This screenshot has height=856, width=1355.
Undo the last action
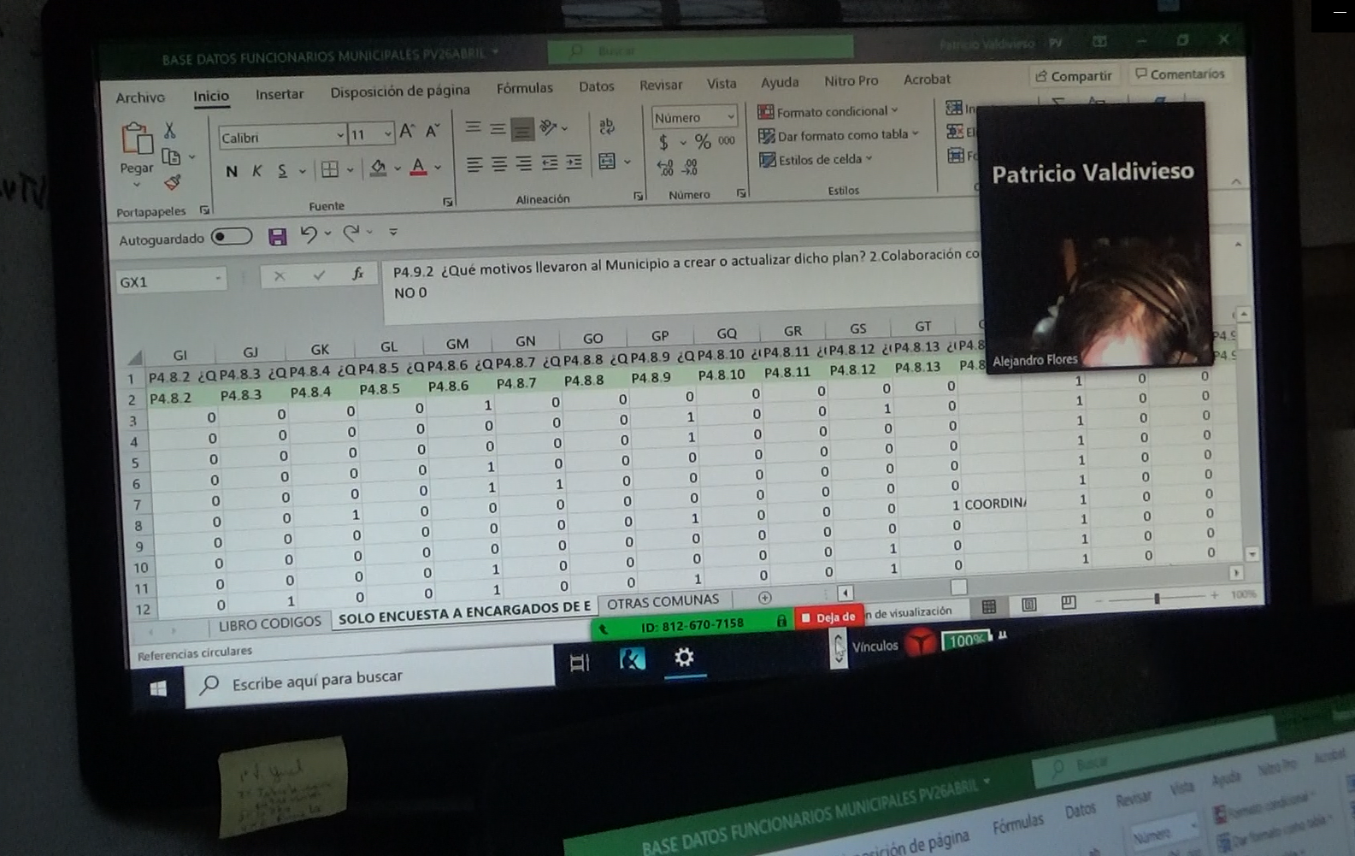click(309, 234)
